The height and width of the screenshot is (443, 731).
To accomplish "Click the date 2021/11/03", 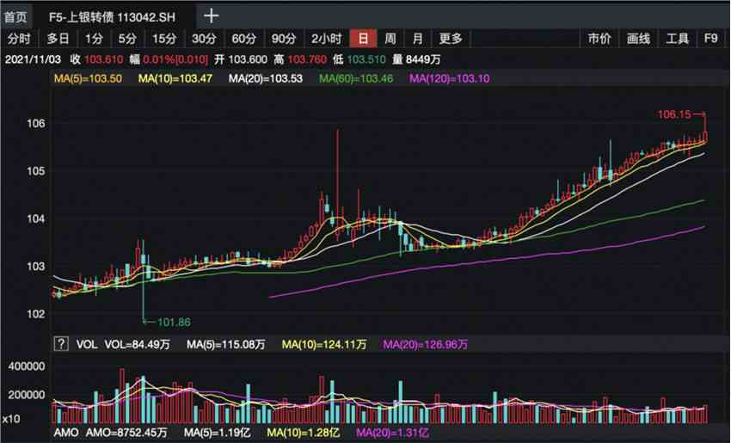I will click(x=33, y=59).
